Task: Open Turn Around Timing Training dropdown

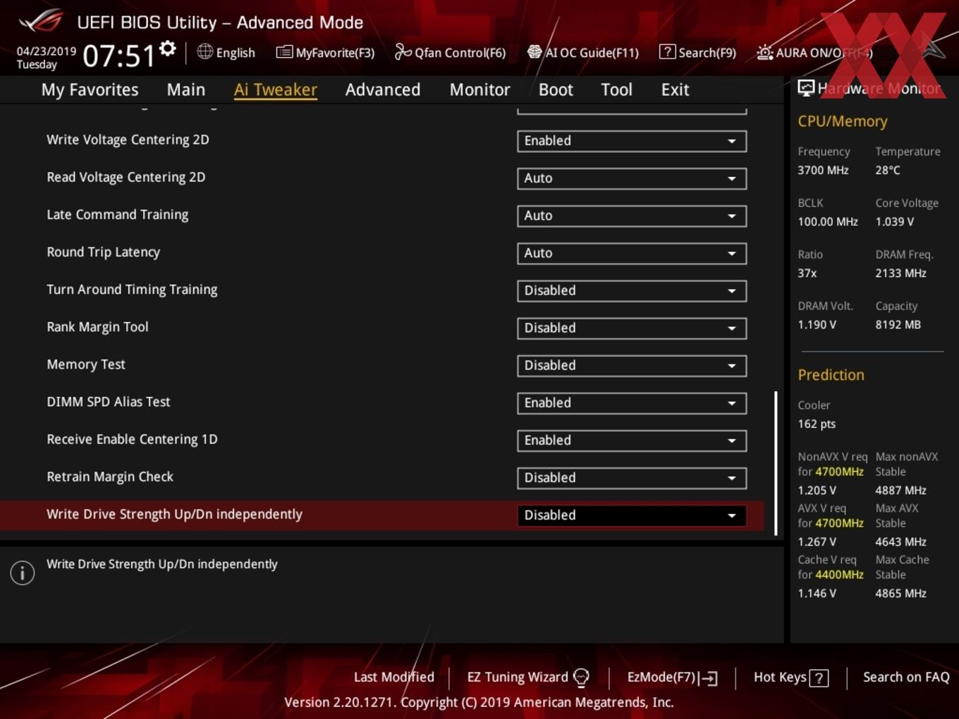Action: 632,290
